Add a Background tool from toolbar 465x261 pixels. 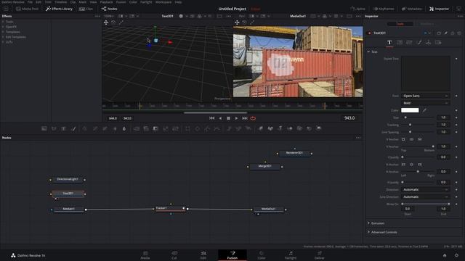coord(44,129)
